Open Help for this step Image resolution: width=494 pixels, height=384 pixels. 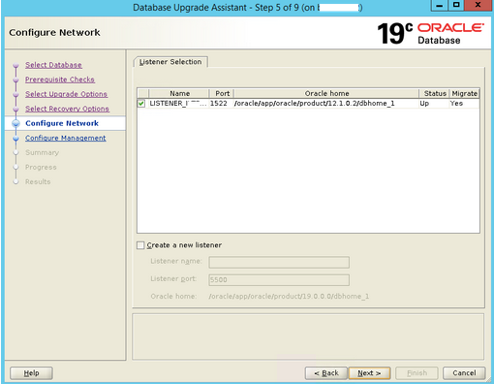click(31, 373)
